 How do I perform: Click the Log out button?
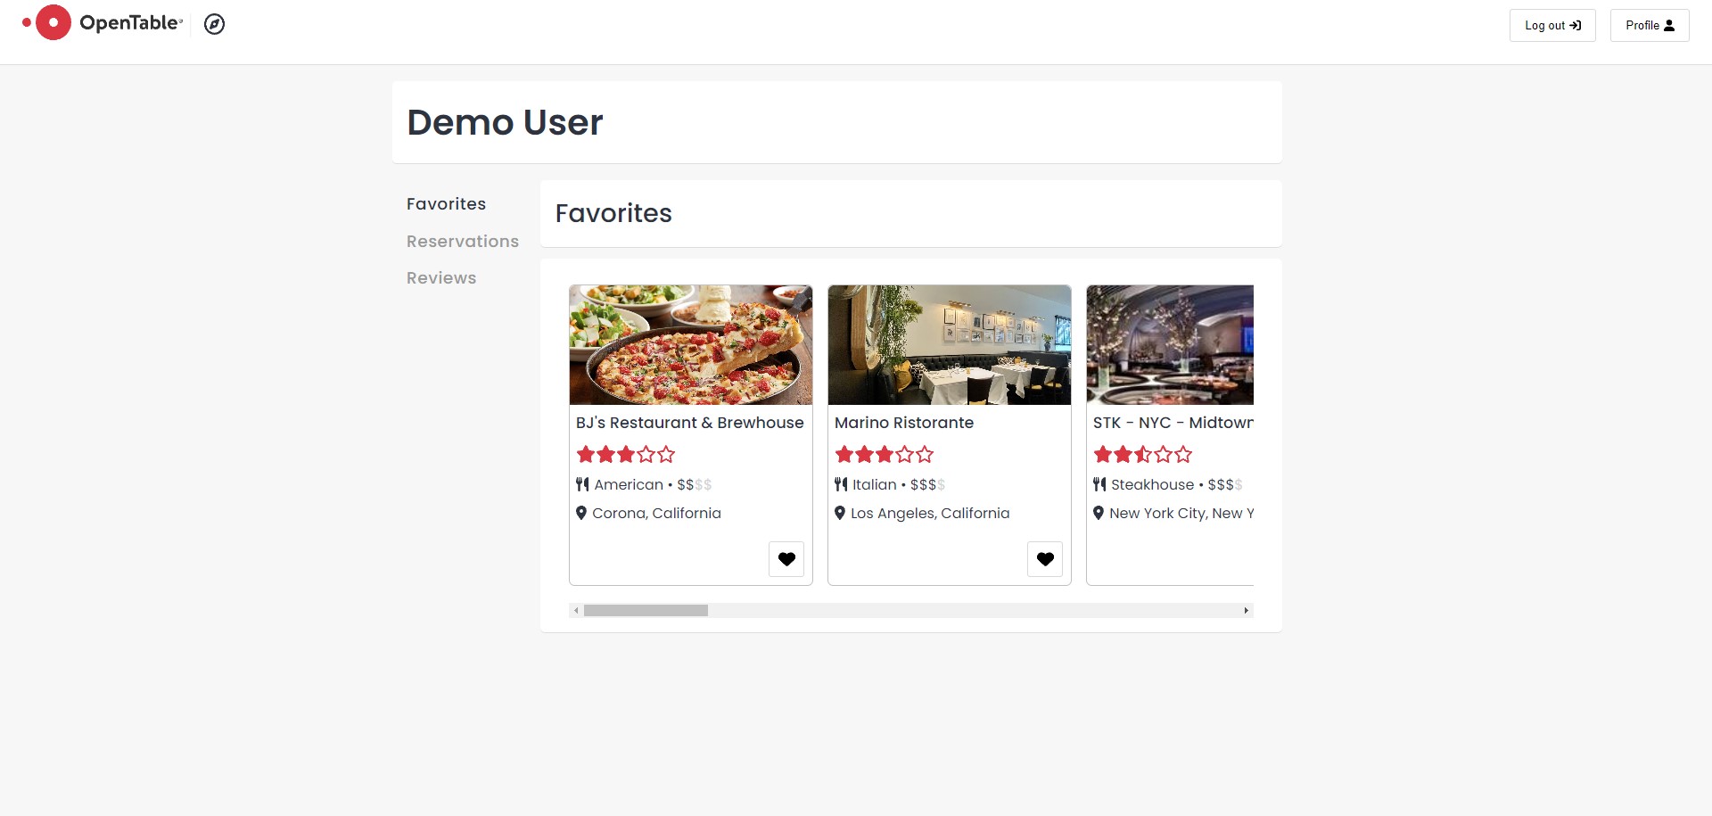(x=1551, y=25)
